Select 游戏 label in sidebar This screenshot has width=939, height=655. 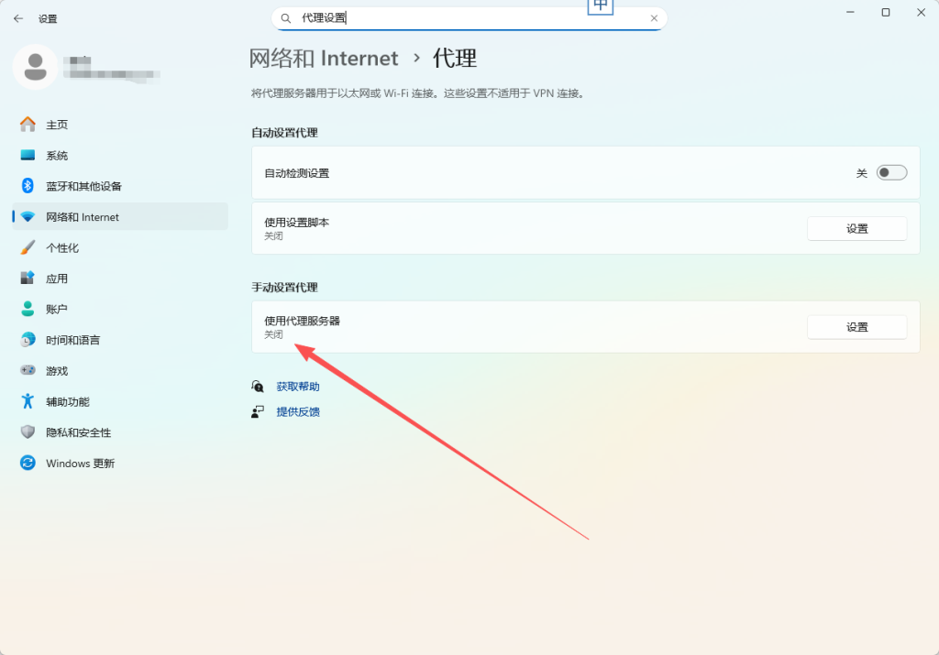pyautogui.click(x=57, y=371)
